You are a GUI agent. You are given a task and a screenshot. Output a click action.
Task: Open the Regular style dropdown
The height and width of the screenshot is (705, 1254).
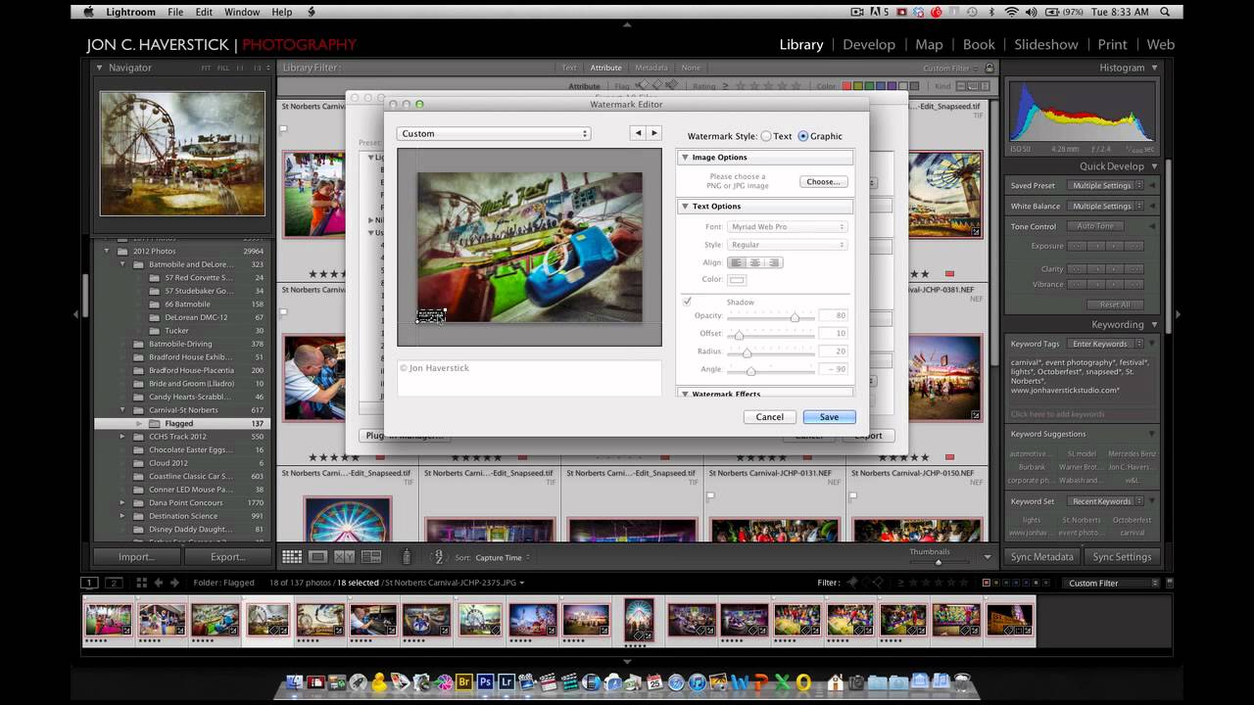pos(788,245)
